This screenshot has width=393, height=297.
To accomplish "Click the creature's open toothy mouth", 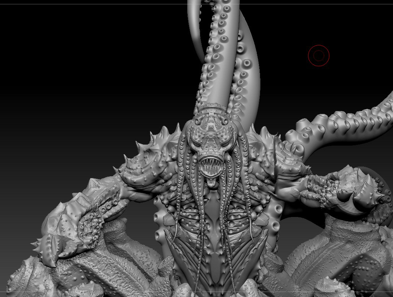I will 211,167.
